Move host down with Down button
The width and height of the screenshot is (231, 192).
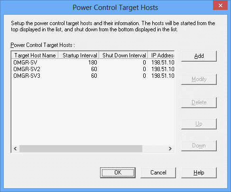199,146
